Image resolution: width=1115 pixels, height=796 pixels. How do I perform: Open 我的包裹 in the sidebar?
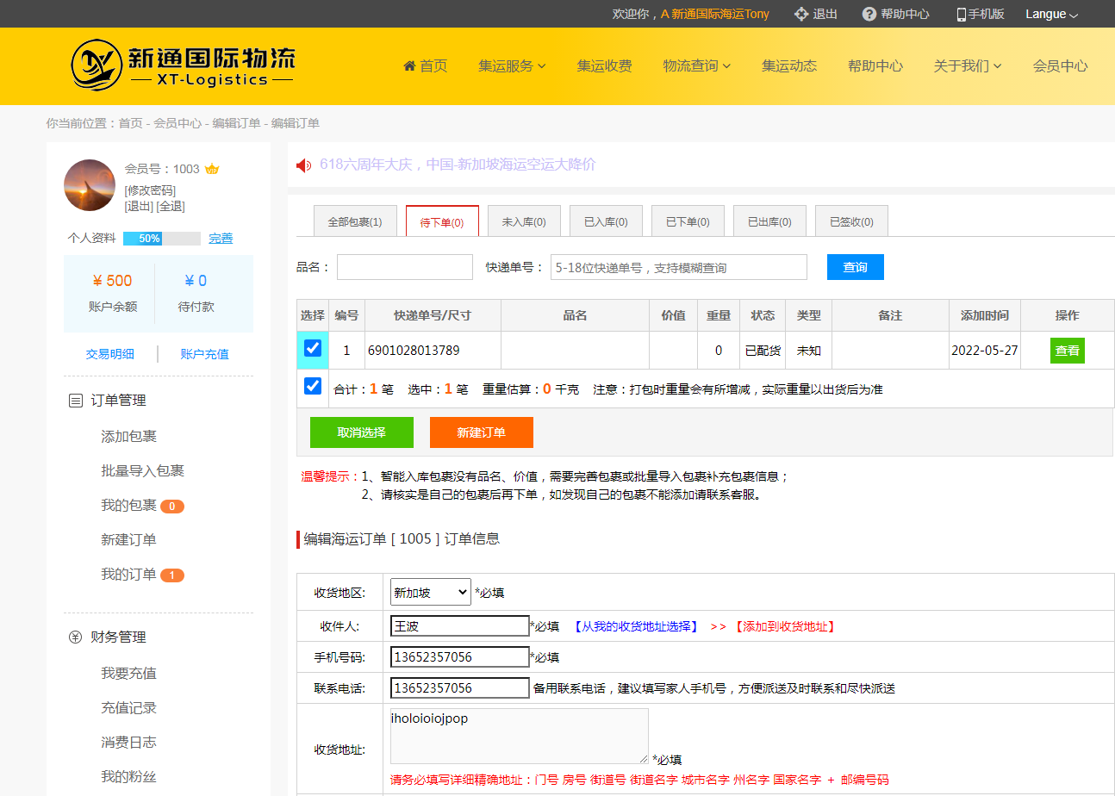(129, 506)
